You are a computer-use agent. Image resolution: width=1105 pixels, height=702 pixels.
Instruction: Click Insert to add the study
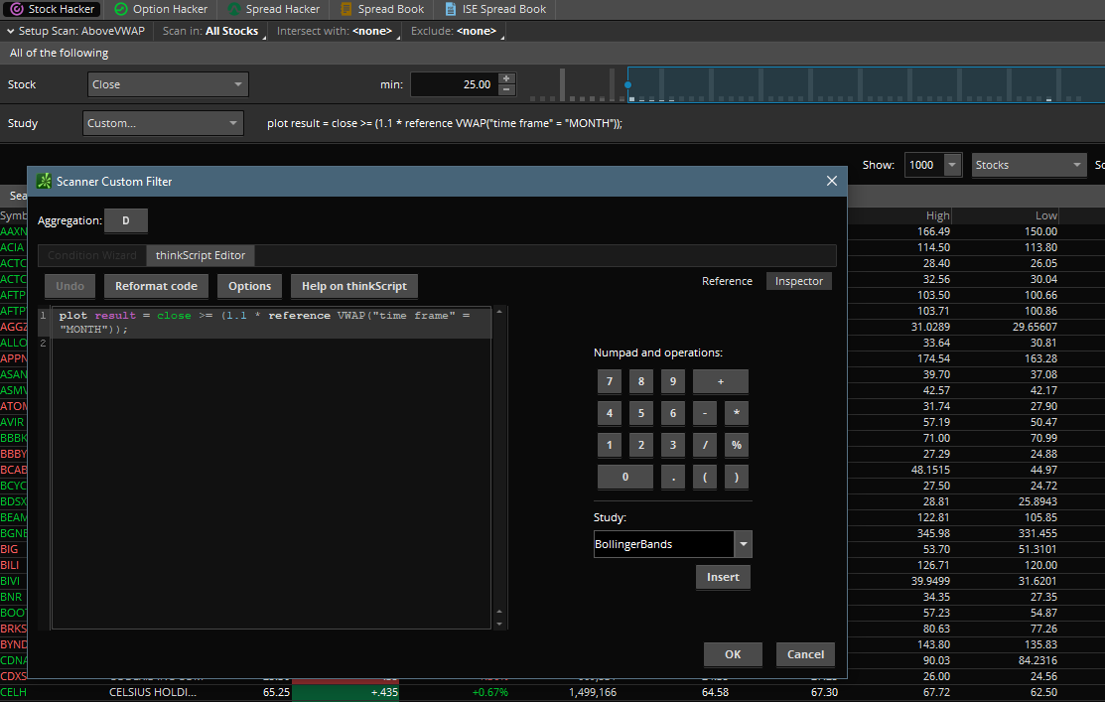[723, 577]
